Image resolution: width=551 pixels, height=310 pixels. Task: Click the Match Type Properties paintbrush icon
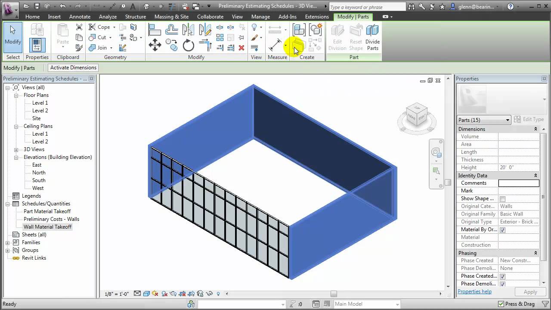pyautogui.click(x=79, y=48)
